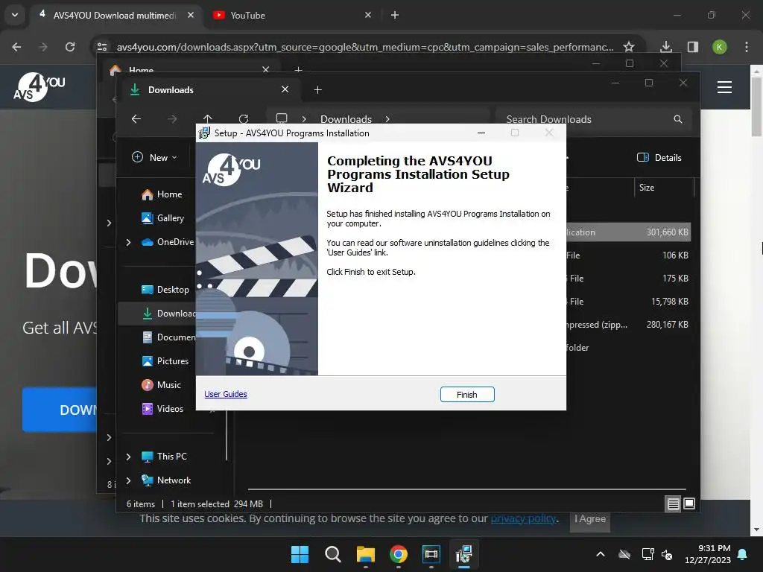Click the monitor icon in Explorer address bar
Viewport: 763px width, 572px height.
coord(281,118)
